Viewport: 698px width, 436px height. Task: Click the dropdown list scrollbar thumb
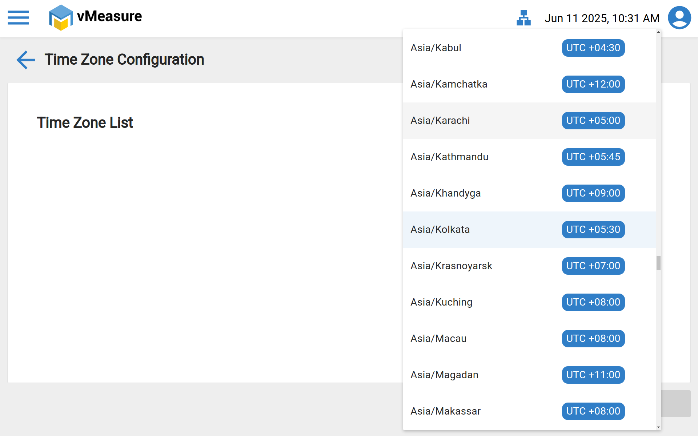click(658, 263)
